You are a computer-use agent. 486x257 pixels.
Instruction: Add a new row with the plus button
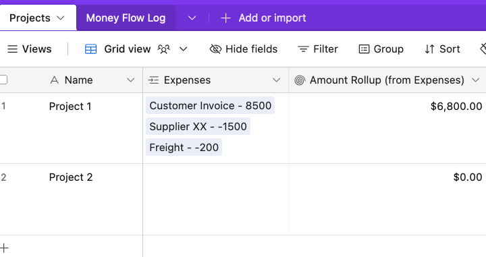coord(4,248)
